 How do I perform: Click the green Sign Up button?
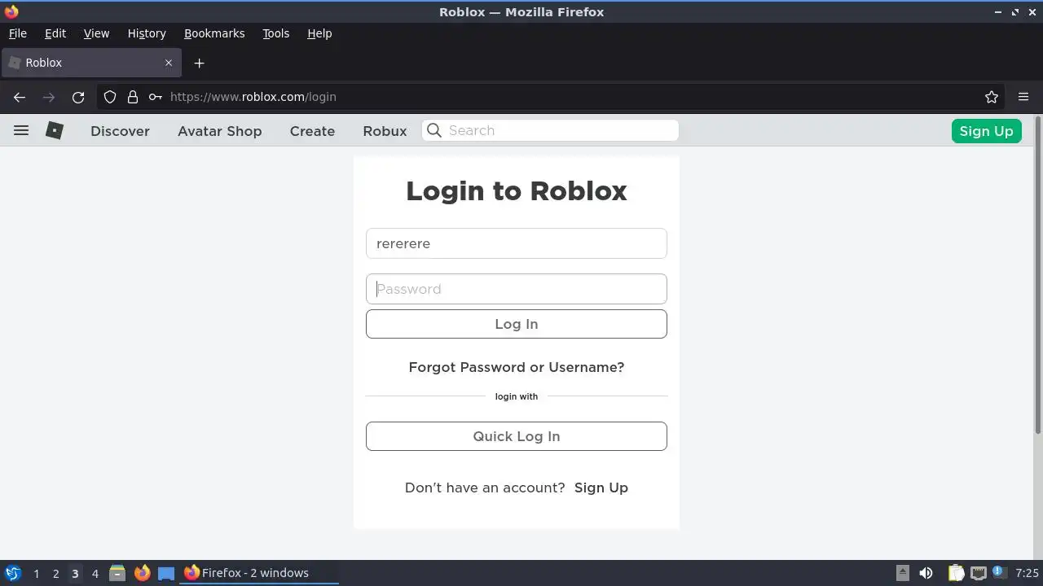point(986,131)
